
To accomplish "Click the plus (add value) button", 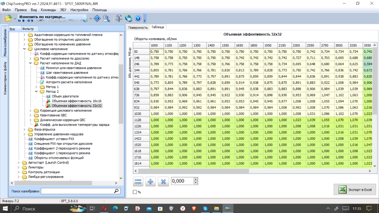I will [x=151, y=181].
